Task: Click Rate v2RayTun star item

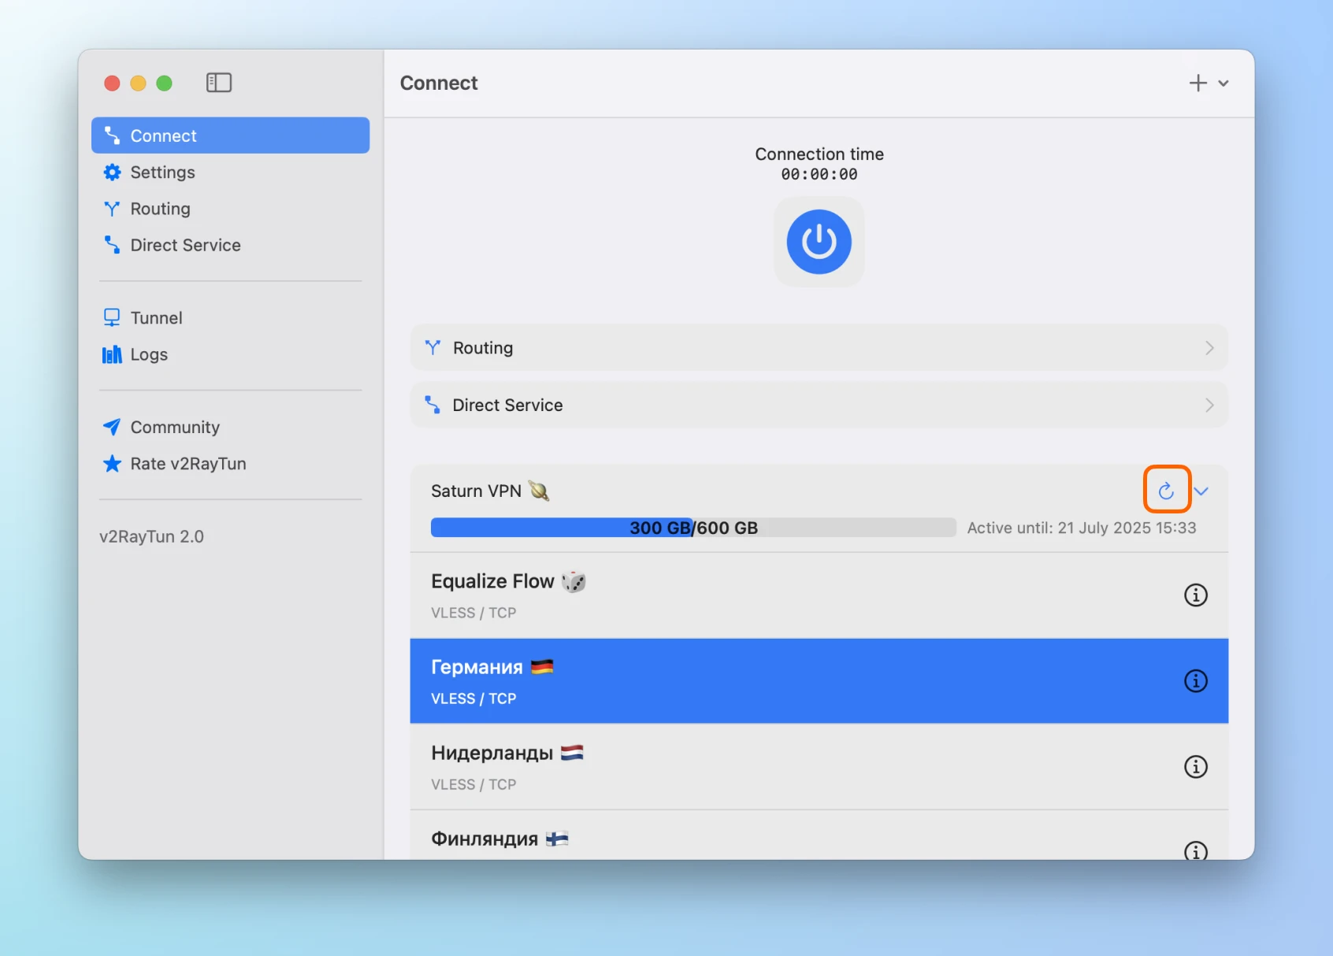Action: pos(188,464)
